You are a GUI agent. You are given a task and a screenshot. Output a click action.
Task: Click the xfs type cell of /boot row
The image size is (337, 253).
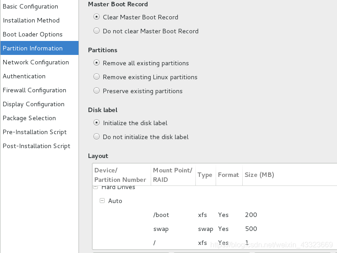203,215
